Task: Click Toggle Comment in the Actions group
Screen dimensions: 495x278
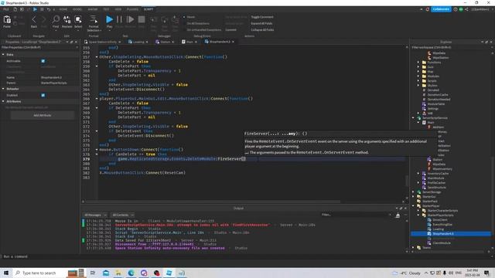Action: (x=262, y=17)
